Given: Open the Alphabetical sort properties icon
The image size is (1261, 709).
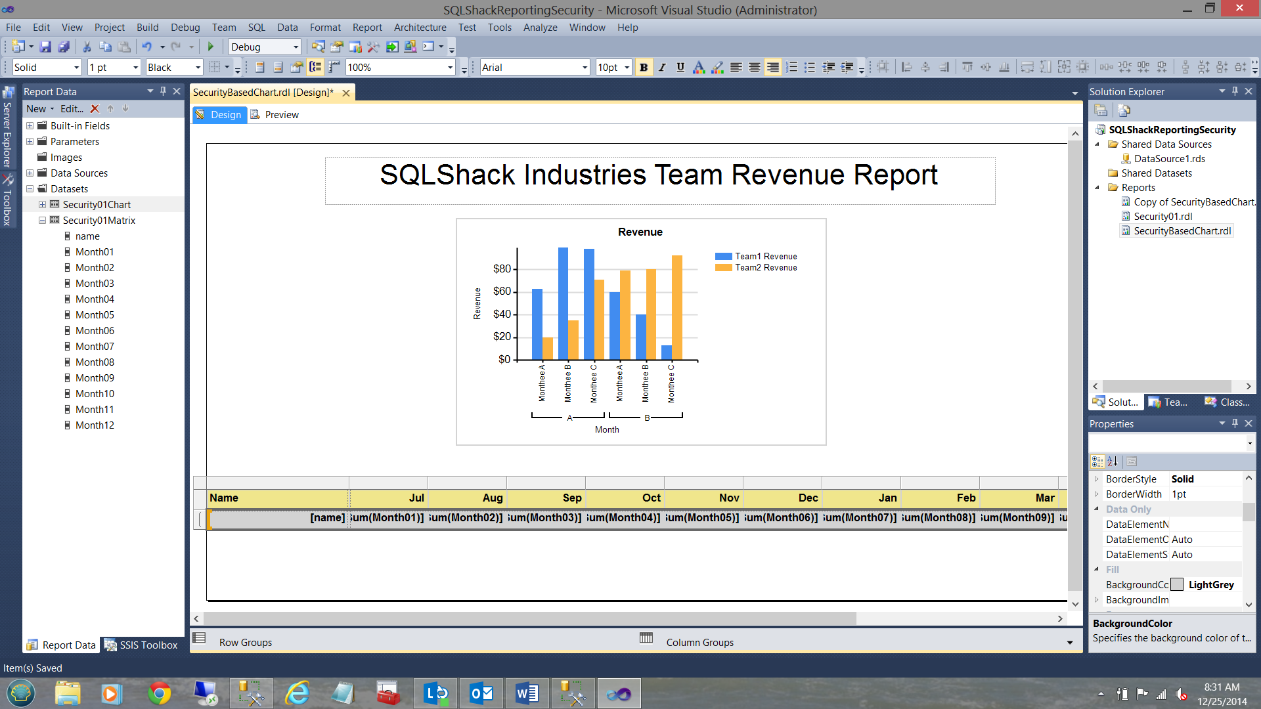Looking at the screenshot, I should point(1112,461).
